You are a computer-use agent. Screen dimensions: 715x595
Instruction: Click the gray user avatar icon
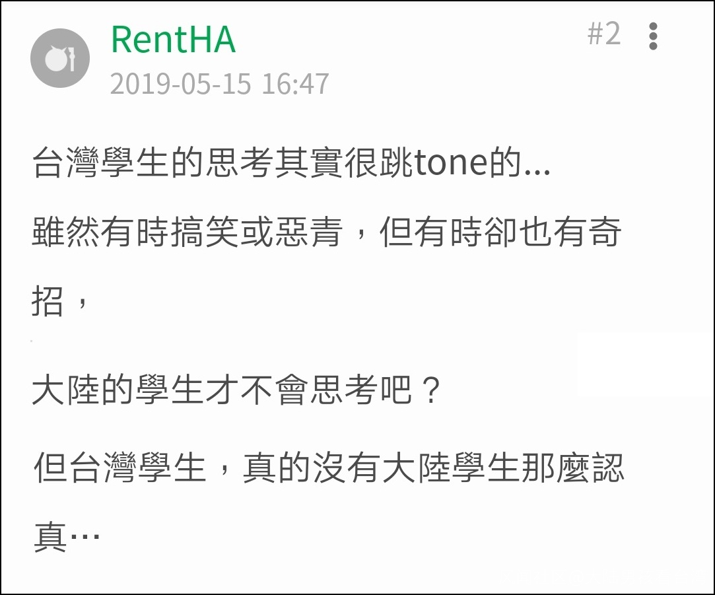pos(60,58)
